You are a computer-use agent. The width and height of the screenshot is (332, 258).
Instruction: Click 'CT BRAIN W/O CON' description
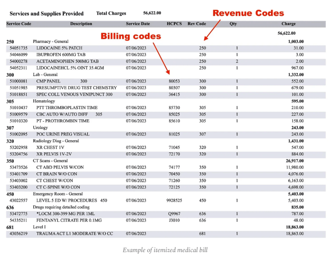point(57,174)
